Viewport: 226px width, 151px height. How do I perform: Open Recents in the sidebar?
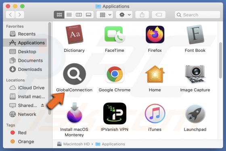click(25, 34)
